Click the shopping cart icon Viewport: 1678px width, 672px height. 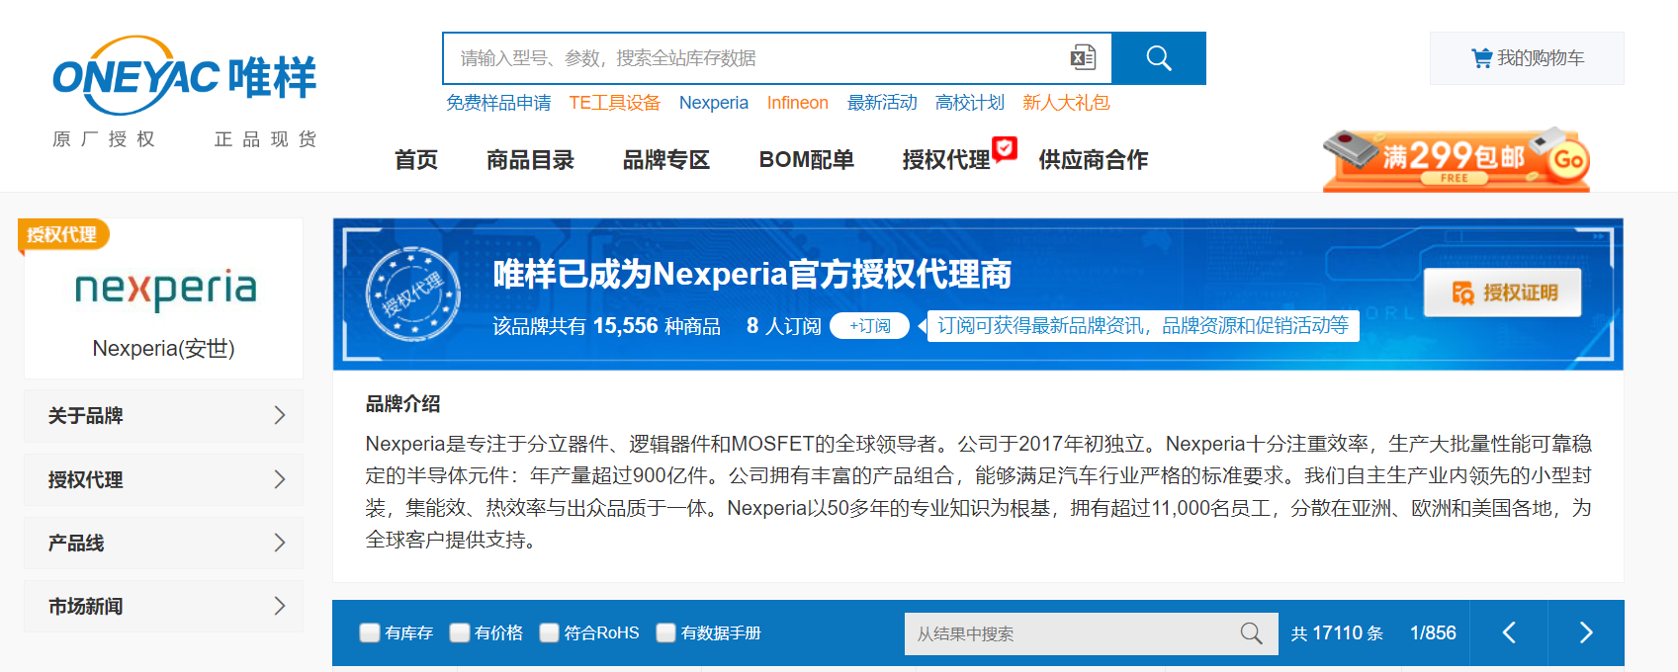tap(1481, 58)
